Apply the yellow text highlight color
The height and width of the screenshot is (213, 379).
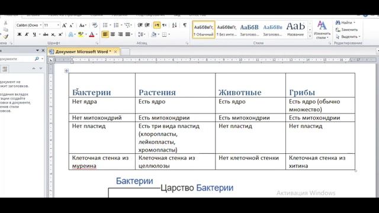point(81,34)
